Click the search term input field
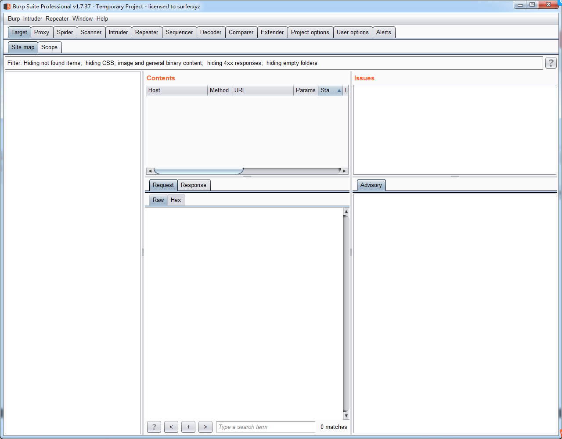 [266, 427]
